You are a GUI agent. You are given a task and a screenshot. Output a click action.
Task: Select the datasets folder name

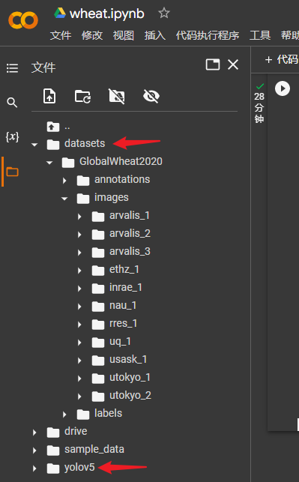[85, 143]
